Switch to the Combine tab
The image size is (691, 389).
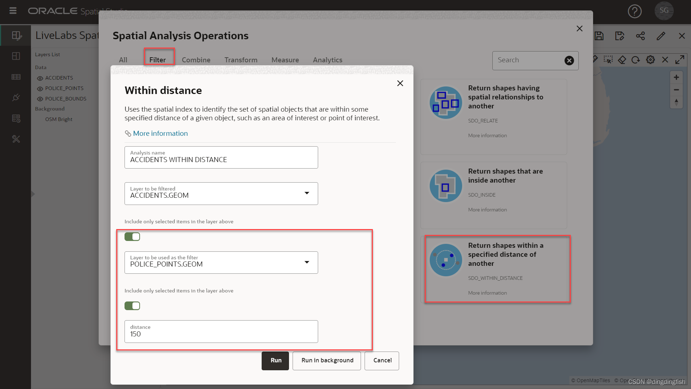(196, 60)
